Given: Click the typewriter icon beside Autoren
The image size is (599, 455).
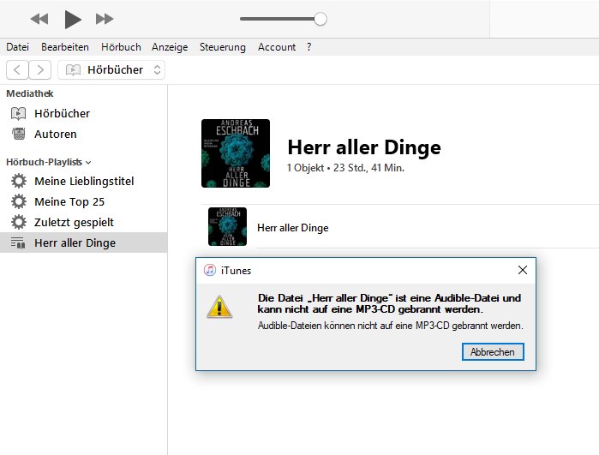Looking at the screenshot, I should (x=18, y=134).
